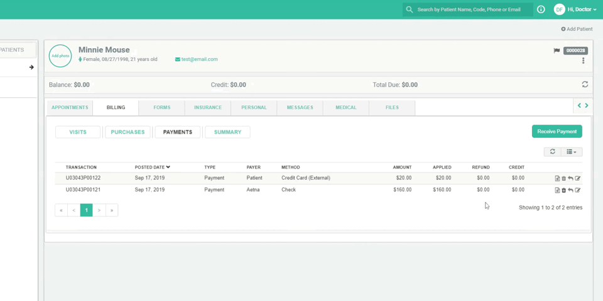
Task: View receipt document for payment U03043P00121
Action: click(557, 190)
